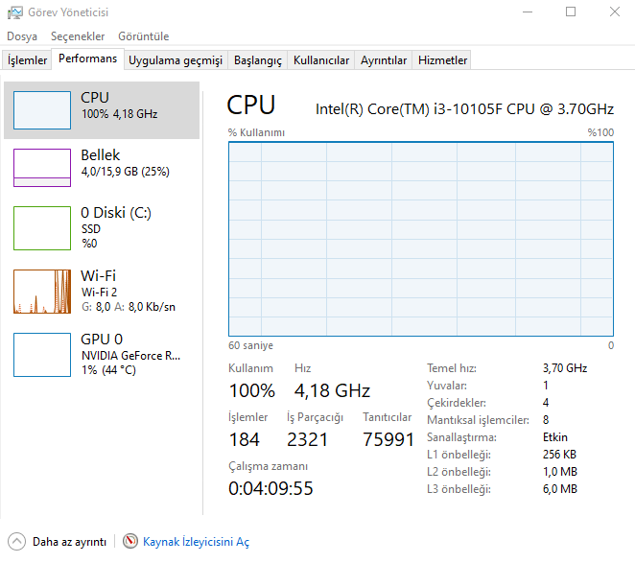Viewport: 635px width, 563px height.
Task: Click the Daha az ayrıntı text button
Action: tap(69, 542)
